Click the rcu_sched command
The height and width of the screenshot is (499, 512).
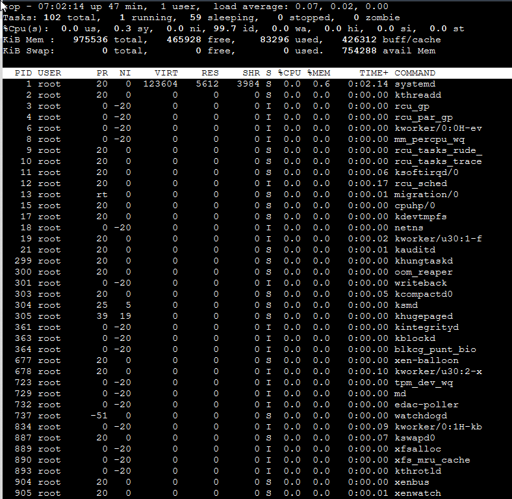(x=420, y=183)
